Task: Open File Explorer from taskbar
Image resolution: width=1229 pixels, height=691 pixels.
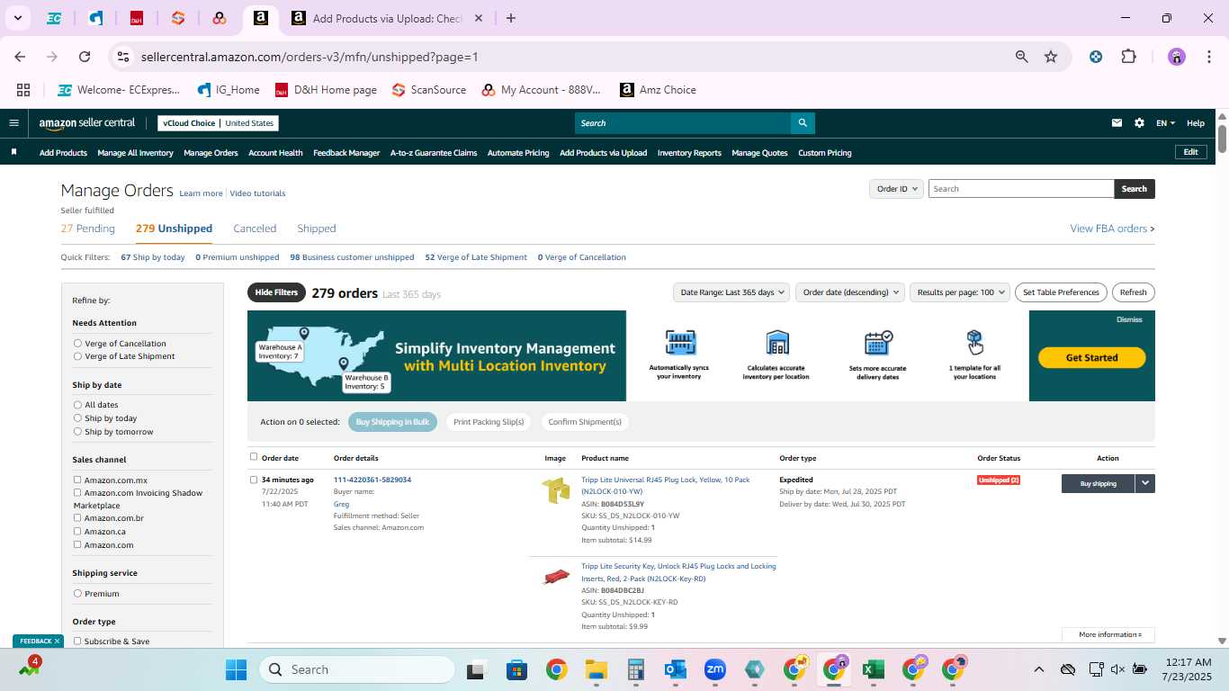Action: [596, 669]
